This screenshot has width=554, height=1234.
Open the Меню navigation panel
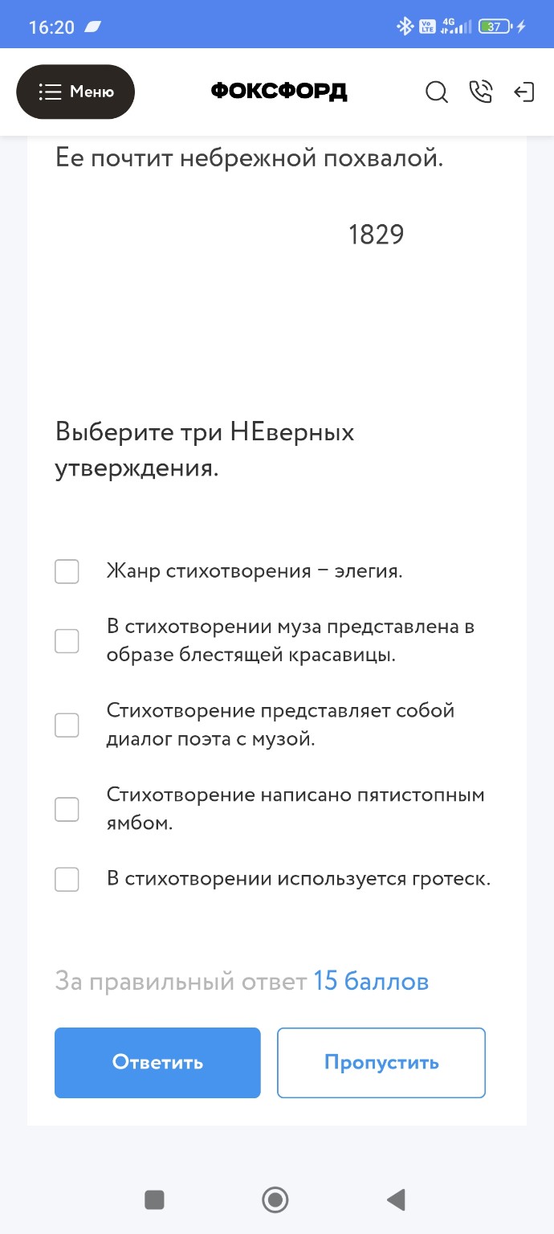point(75,92)
